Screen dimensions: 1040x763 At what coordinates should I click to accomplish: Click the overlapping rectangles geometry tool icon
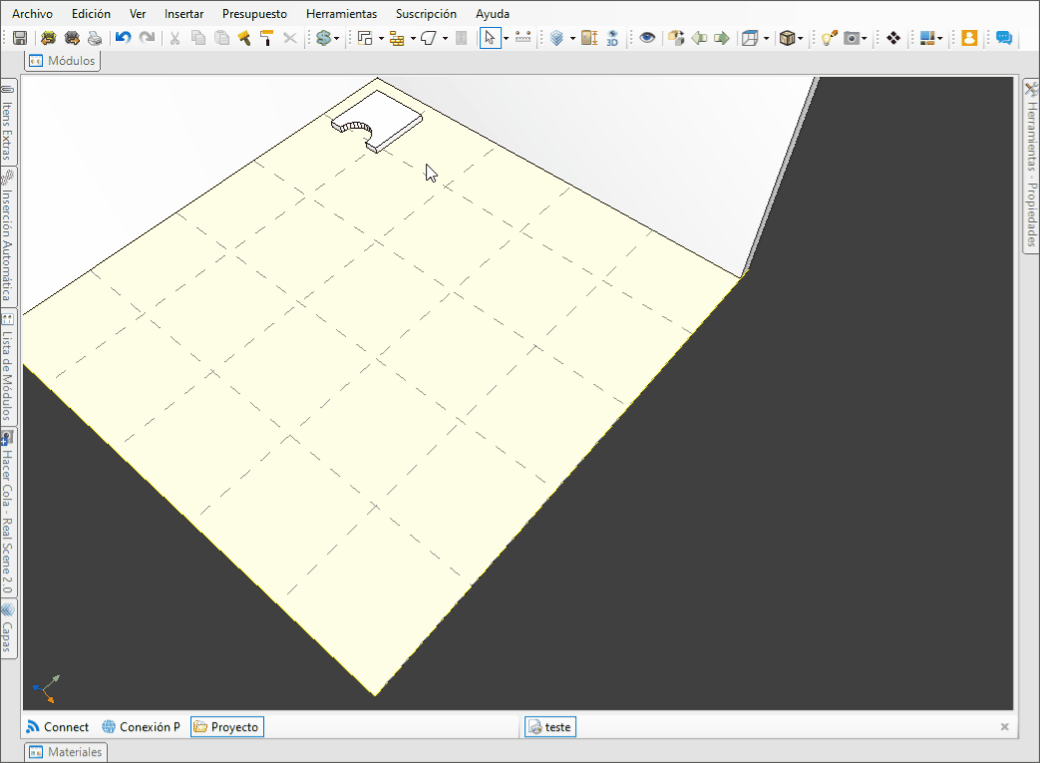coord(365,38)
